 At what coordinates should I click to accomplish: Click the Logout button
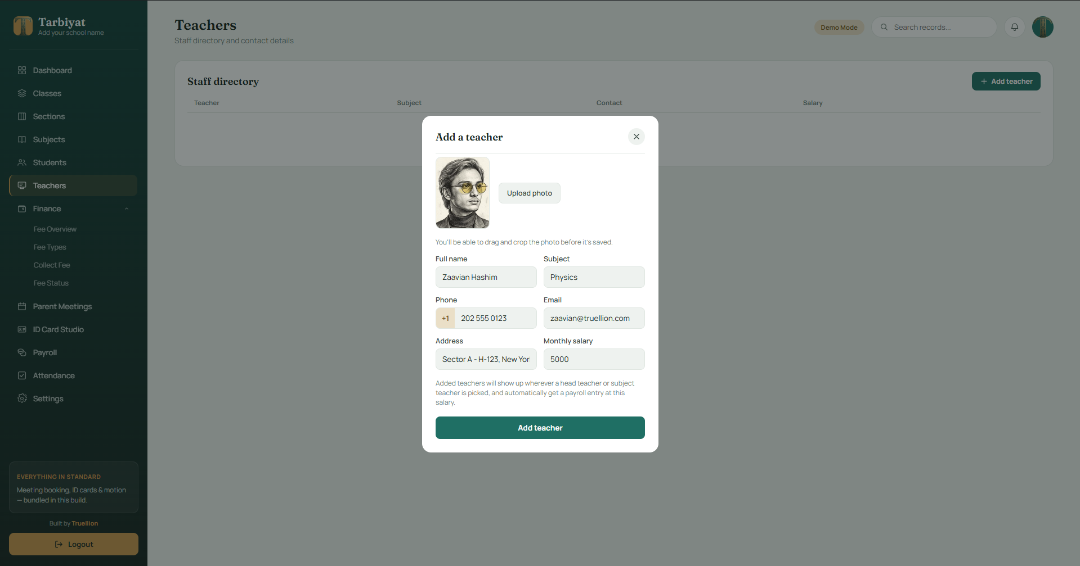74,544
